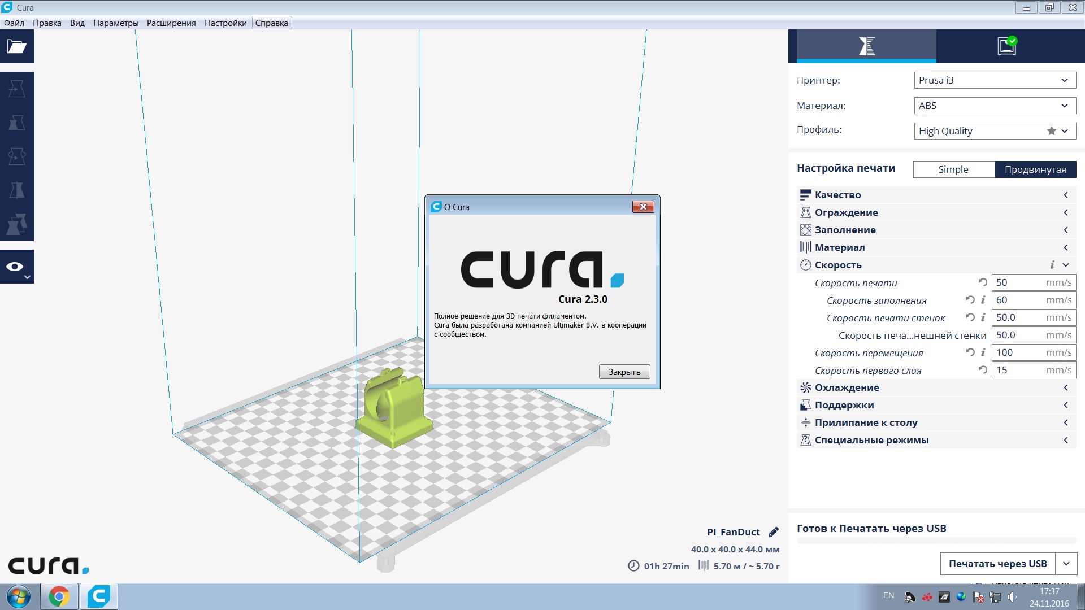This screenshot has height=610, width=1085.
Task: Select the Scale tool in left toolbar
Action: [16, 123]
